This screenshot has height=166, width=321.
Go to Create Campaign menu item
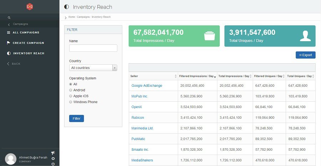coord(28,43)
